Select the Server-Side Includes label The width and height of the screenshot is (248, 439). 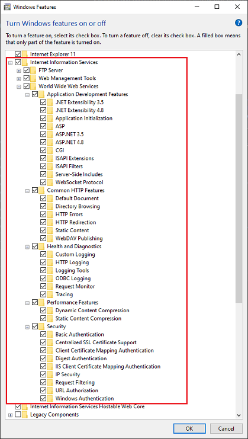[x=79, y=174]
